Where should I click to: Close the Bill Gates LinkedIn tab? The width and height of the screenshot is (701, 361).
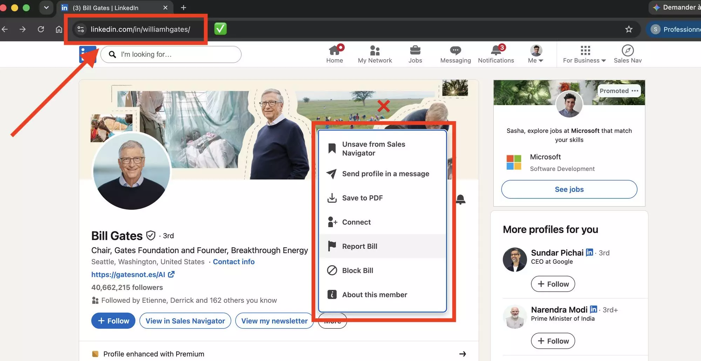coord(166,8)
